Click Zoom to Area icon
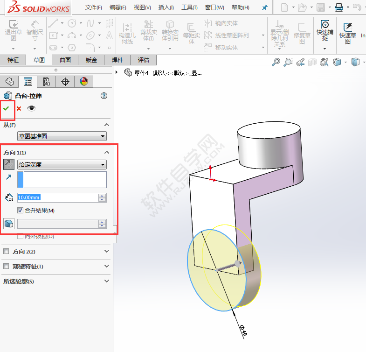Viewport: 366px width, 352px height. pos(288,62)
